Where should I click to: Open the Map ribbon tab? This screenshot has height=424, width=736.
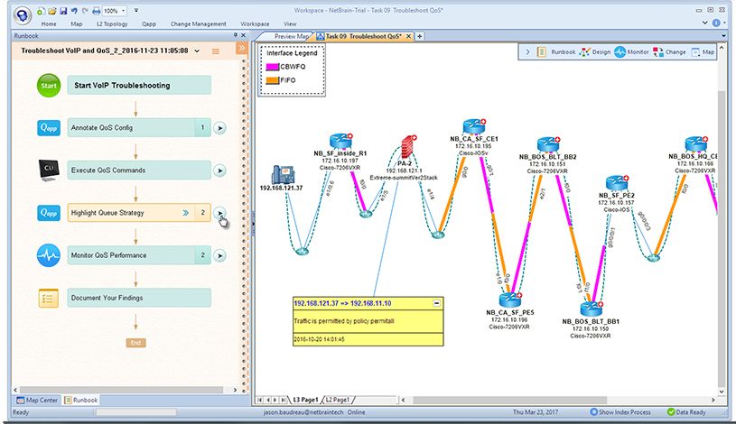click(77, 24)
